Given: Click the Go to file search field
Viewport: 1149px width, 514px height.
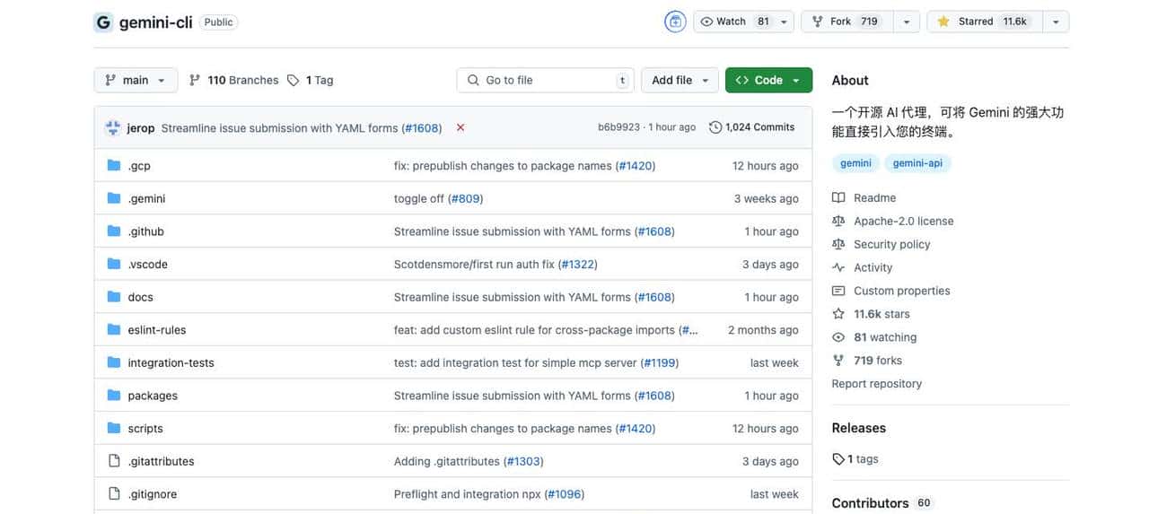Looking at the screenshot, I should point(545,80).
